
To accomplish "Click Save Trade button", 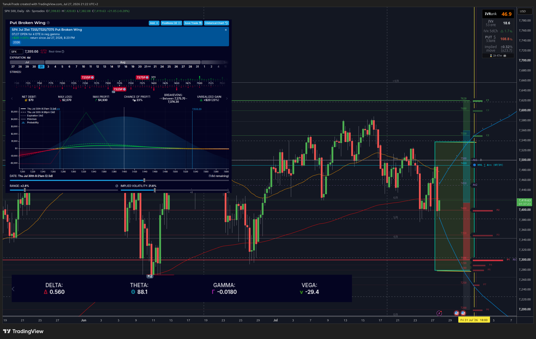I will [193, 23].
